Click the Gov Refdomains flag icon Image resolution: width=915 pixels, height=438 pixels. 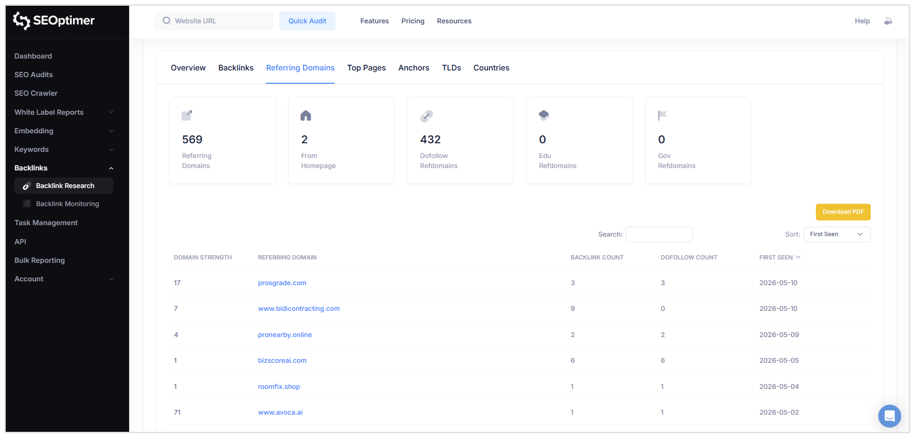662,115
